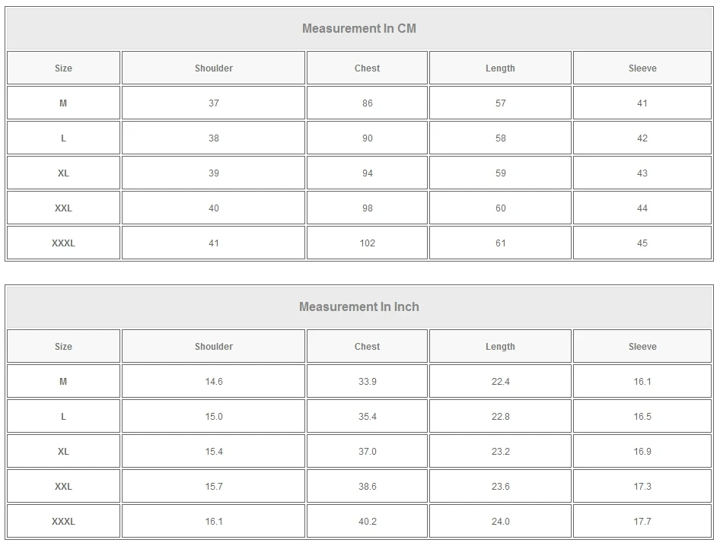Click the M size row label in the Inch table
This screenshot has width=720, height=546.
(x=63, y=382)
